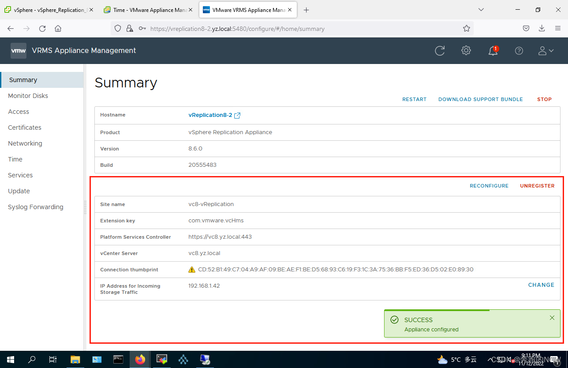Go to the browser home page icon

pyautogui.click(x=58, y=29)
